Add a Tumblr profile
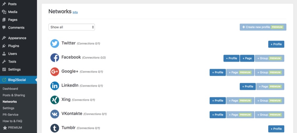 click(x=276, y=129)
